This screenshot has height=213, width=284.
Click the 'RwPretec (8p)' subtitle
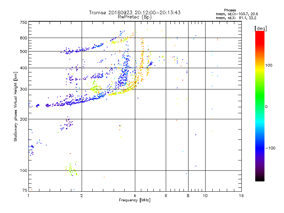click(135, 17)
